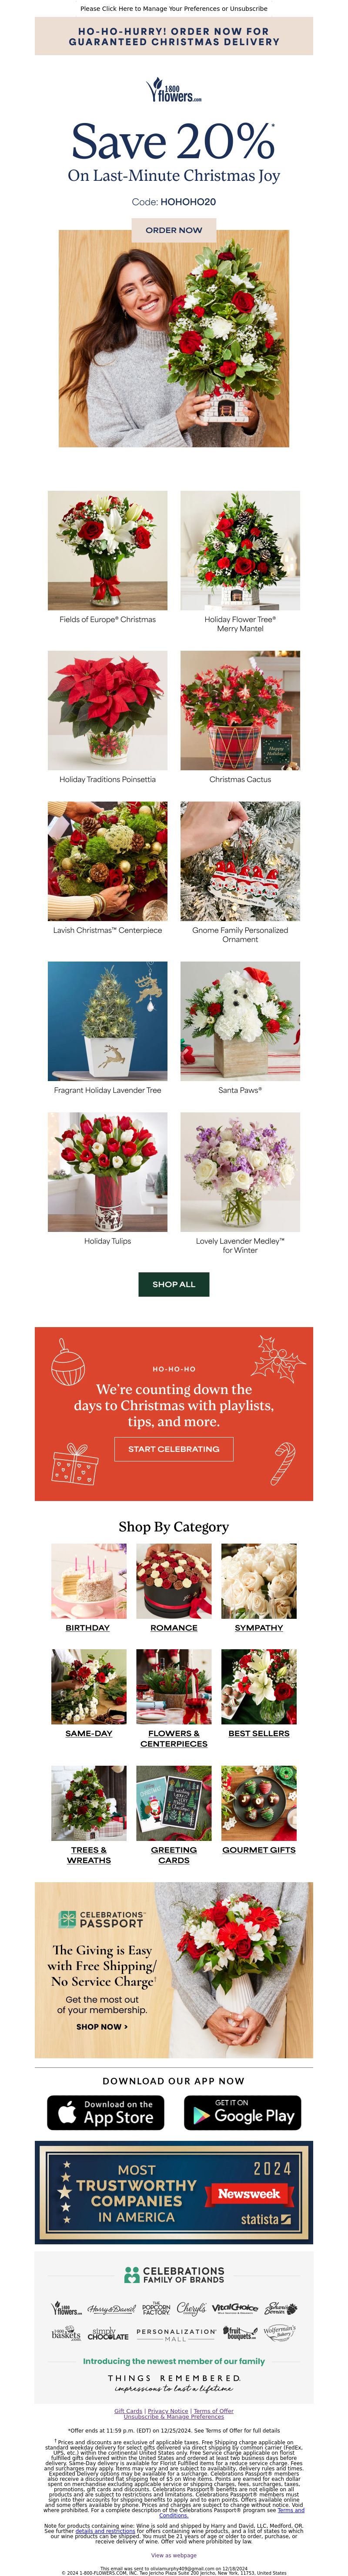Select the Holiday Tulips product image
The width and height of the screenshot is (348, 2576).
107,1172
